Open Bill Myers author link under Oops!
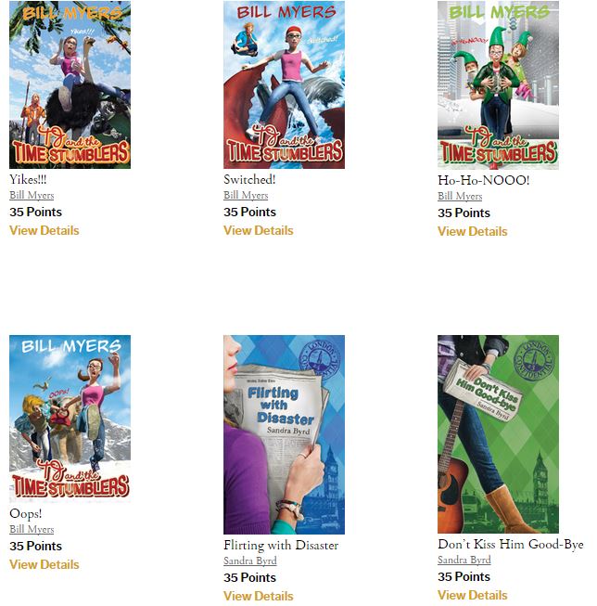The image size is (597, 606). 32,529
